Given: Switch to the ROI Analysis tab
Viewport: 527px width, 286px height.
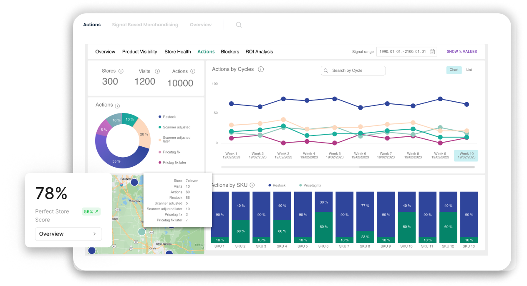Looking at the screenshot, I should (259, 52).
